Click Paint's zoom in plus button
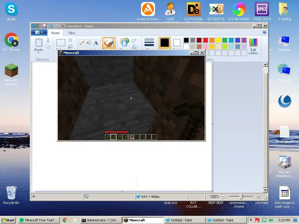 tap(259, 196)
